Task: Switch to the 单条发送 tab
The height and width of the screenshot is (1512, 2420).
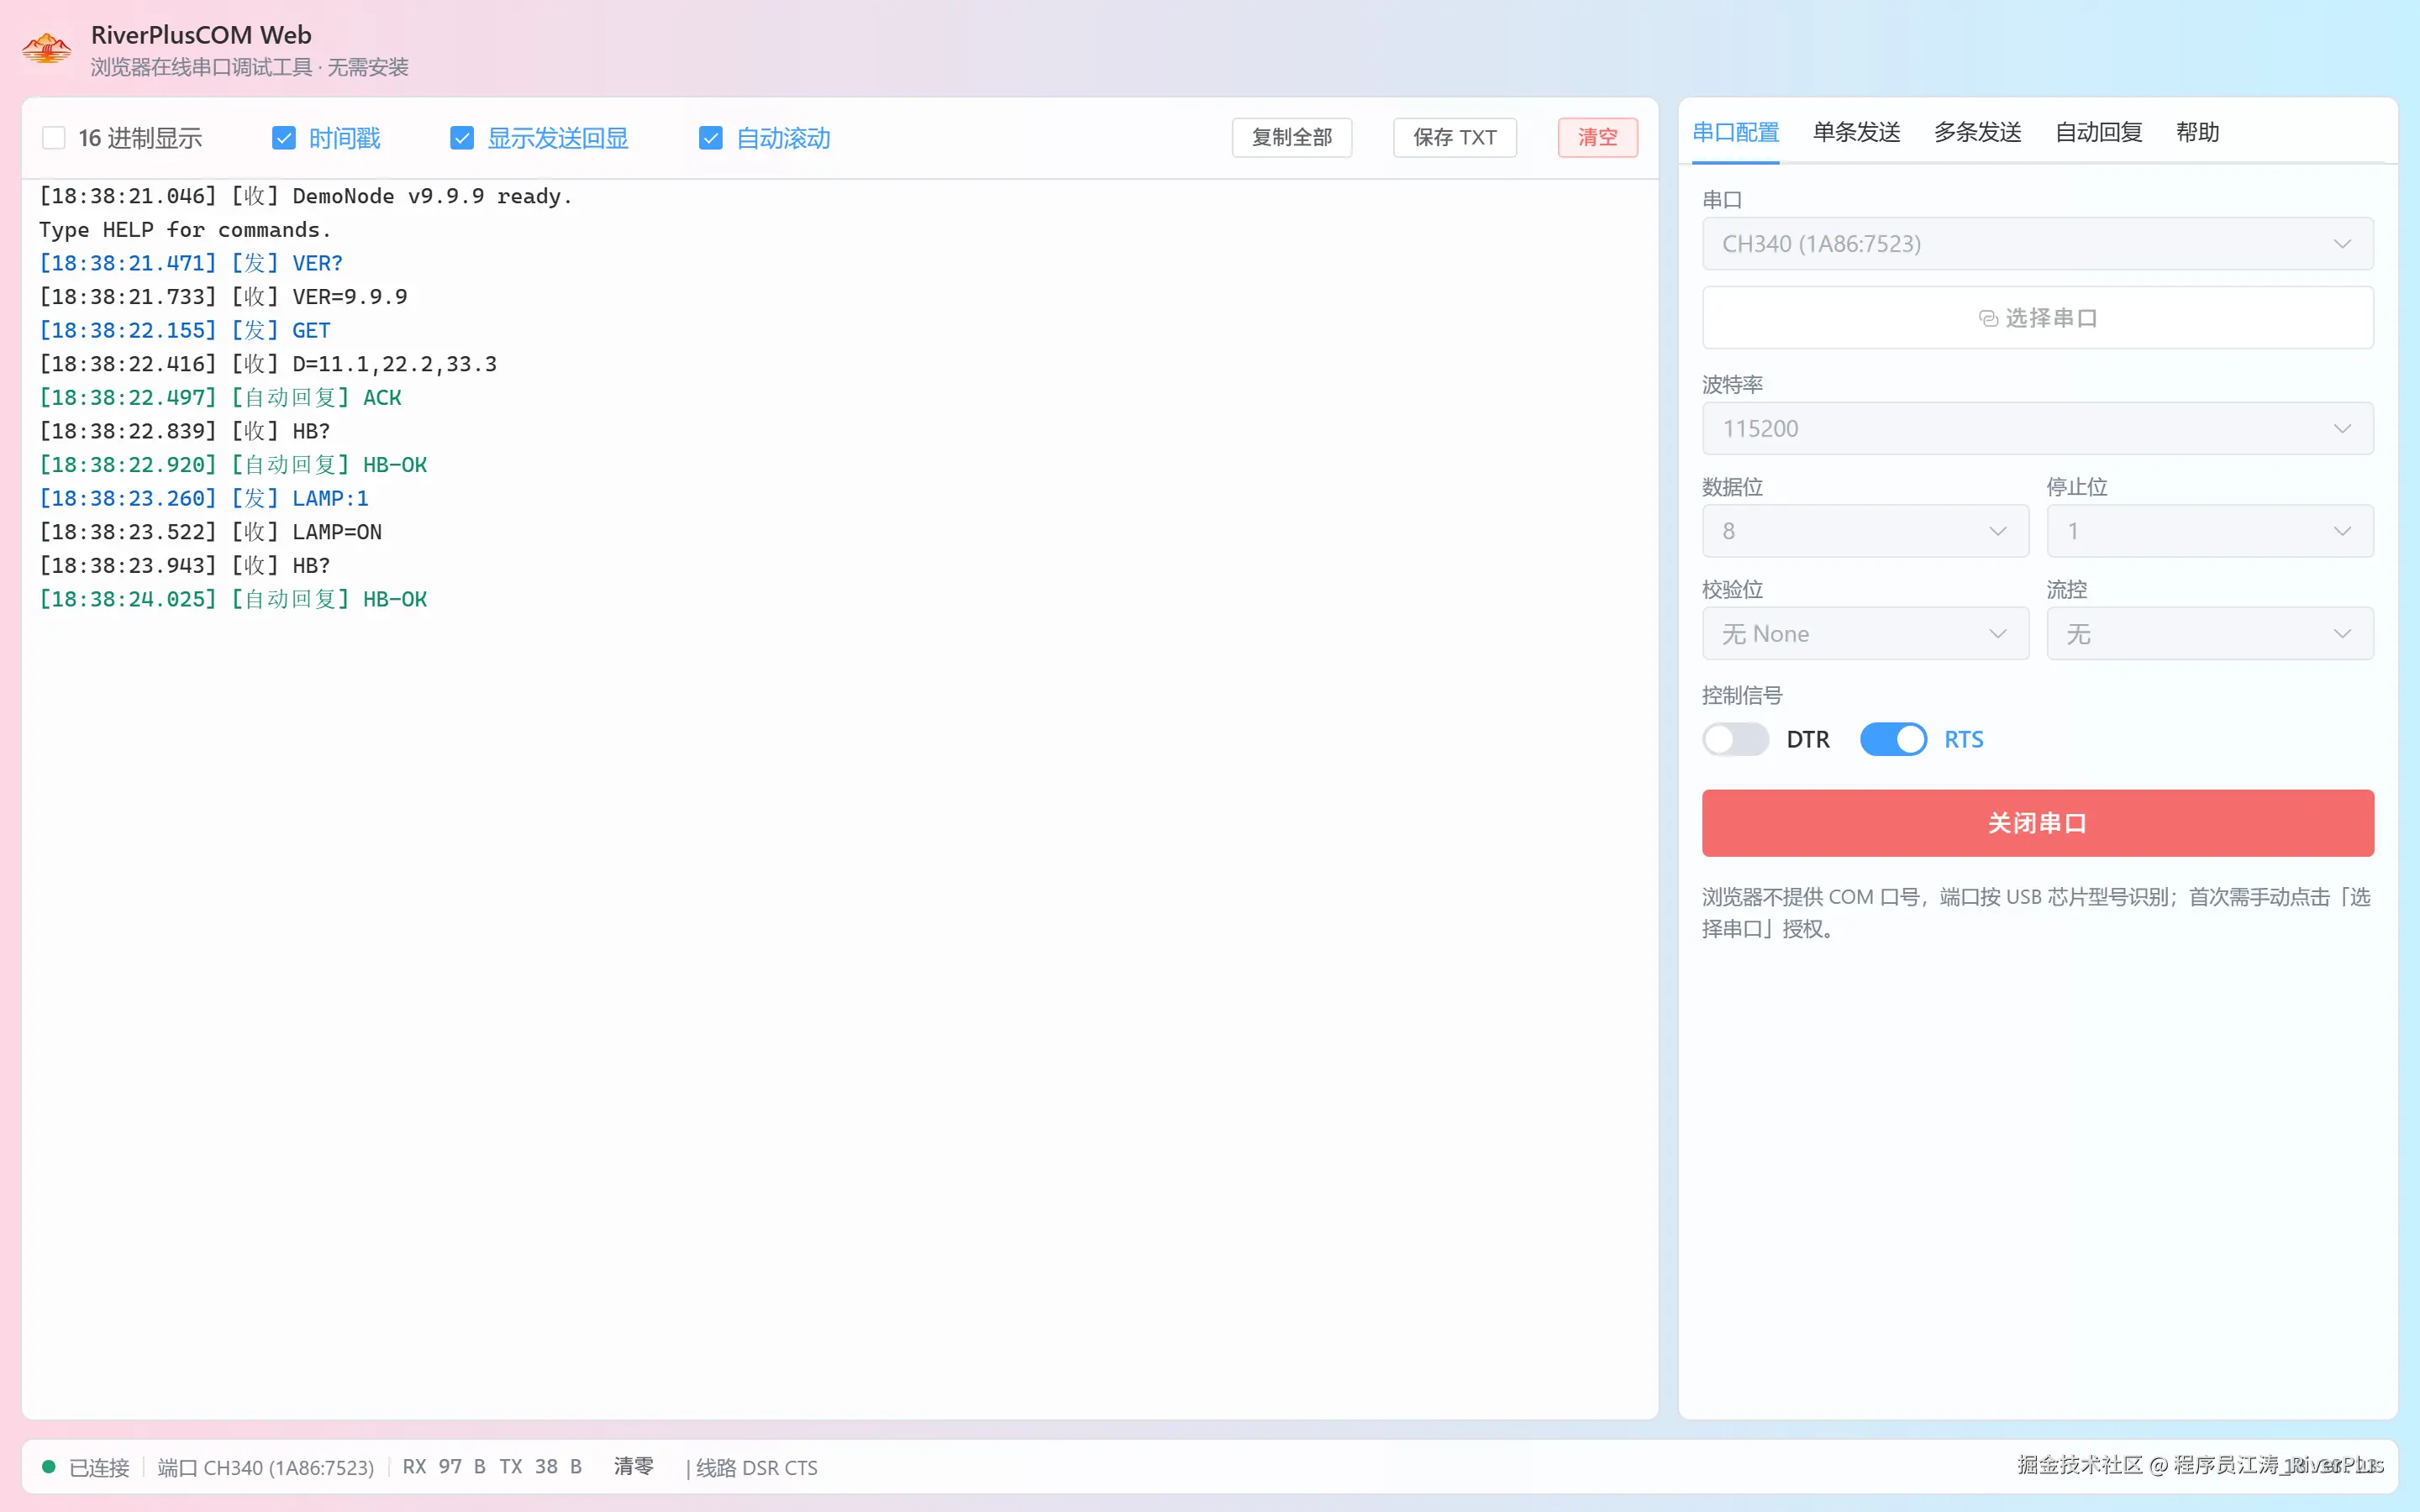Action: pyautogui.click(x=1856, y=132)
